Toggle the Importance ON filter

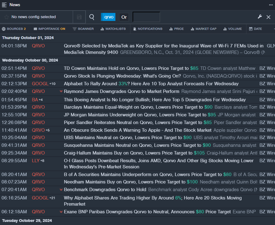pos(49,29)
